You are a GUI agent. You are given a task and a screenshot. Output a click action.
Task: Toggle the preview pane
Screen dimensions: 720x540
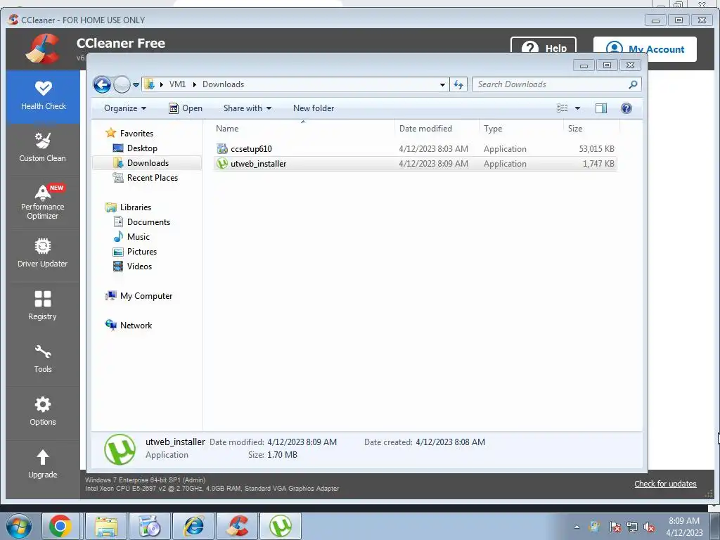601,108
